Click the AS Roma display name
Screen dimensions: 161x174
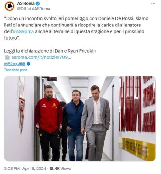(26, 4)
